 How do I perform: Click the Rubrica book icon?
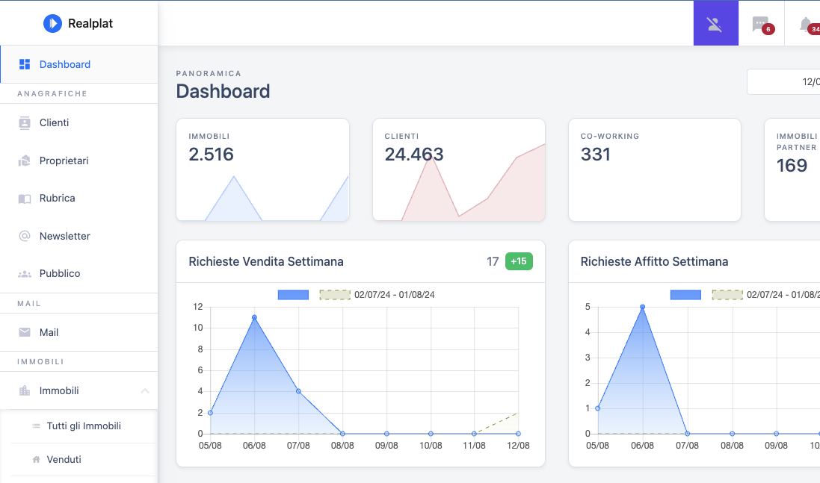tap(25, 199)
